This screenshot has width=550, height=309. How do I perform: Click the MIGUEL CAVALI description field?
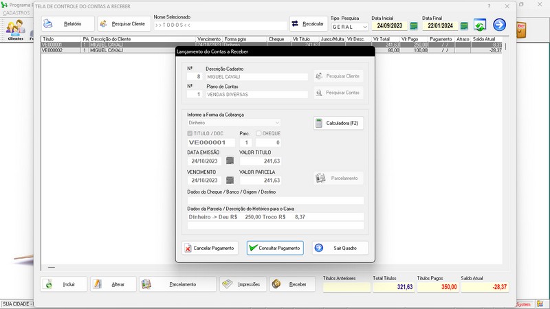coord(256,77)
